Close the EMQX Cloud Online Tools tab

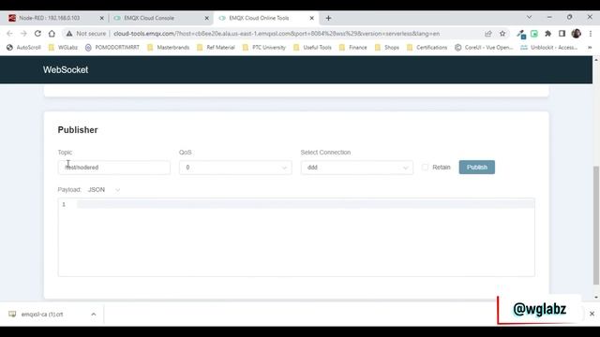312,18
